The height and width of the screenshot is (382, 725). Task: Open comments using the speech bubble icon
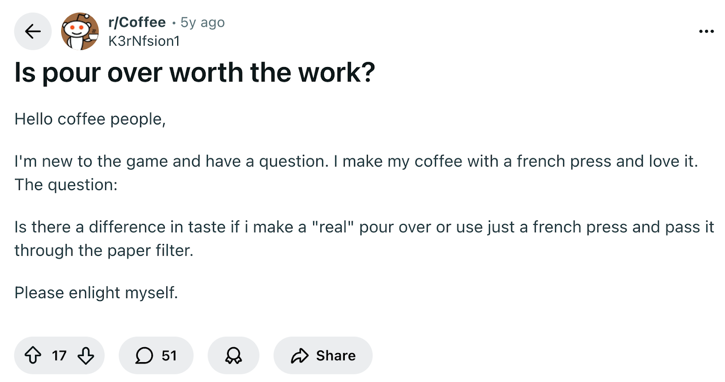(x=144, y=356)
